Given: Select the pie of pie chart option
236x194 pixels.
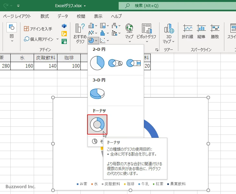Looking at the screenshot, I should point(115,63).
